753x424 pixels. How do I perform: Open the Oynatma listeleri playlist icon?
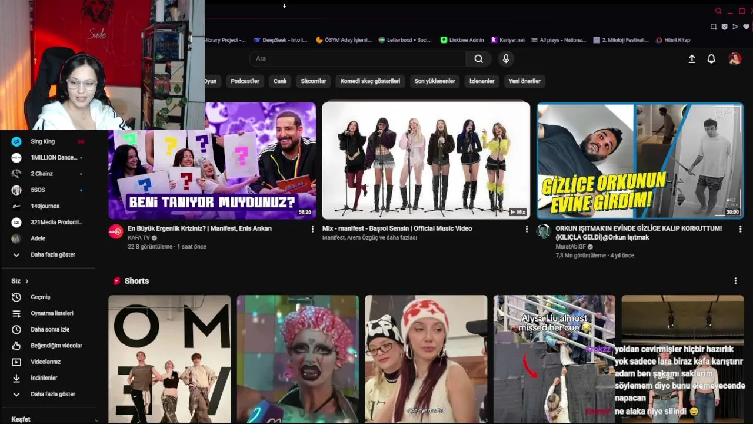point(16,313)
